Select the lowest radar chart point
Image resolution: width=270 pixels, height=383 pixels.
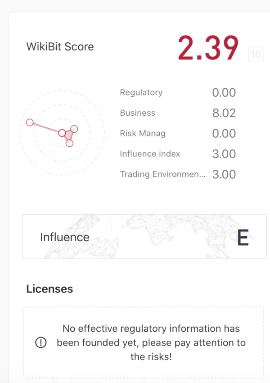click(69, 143)
